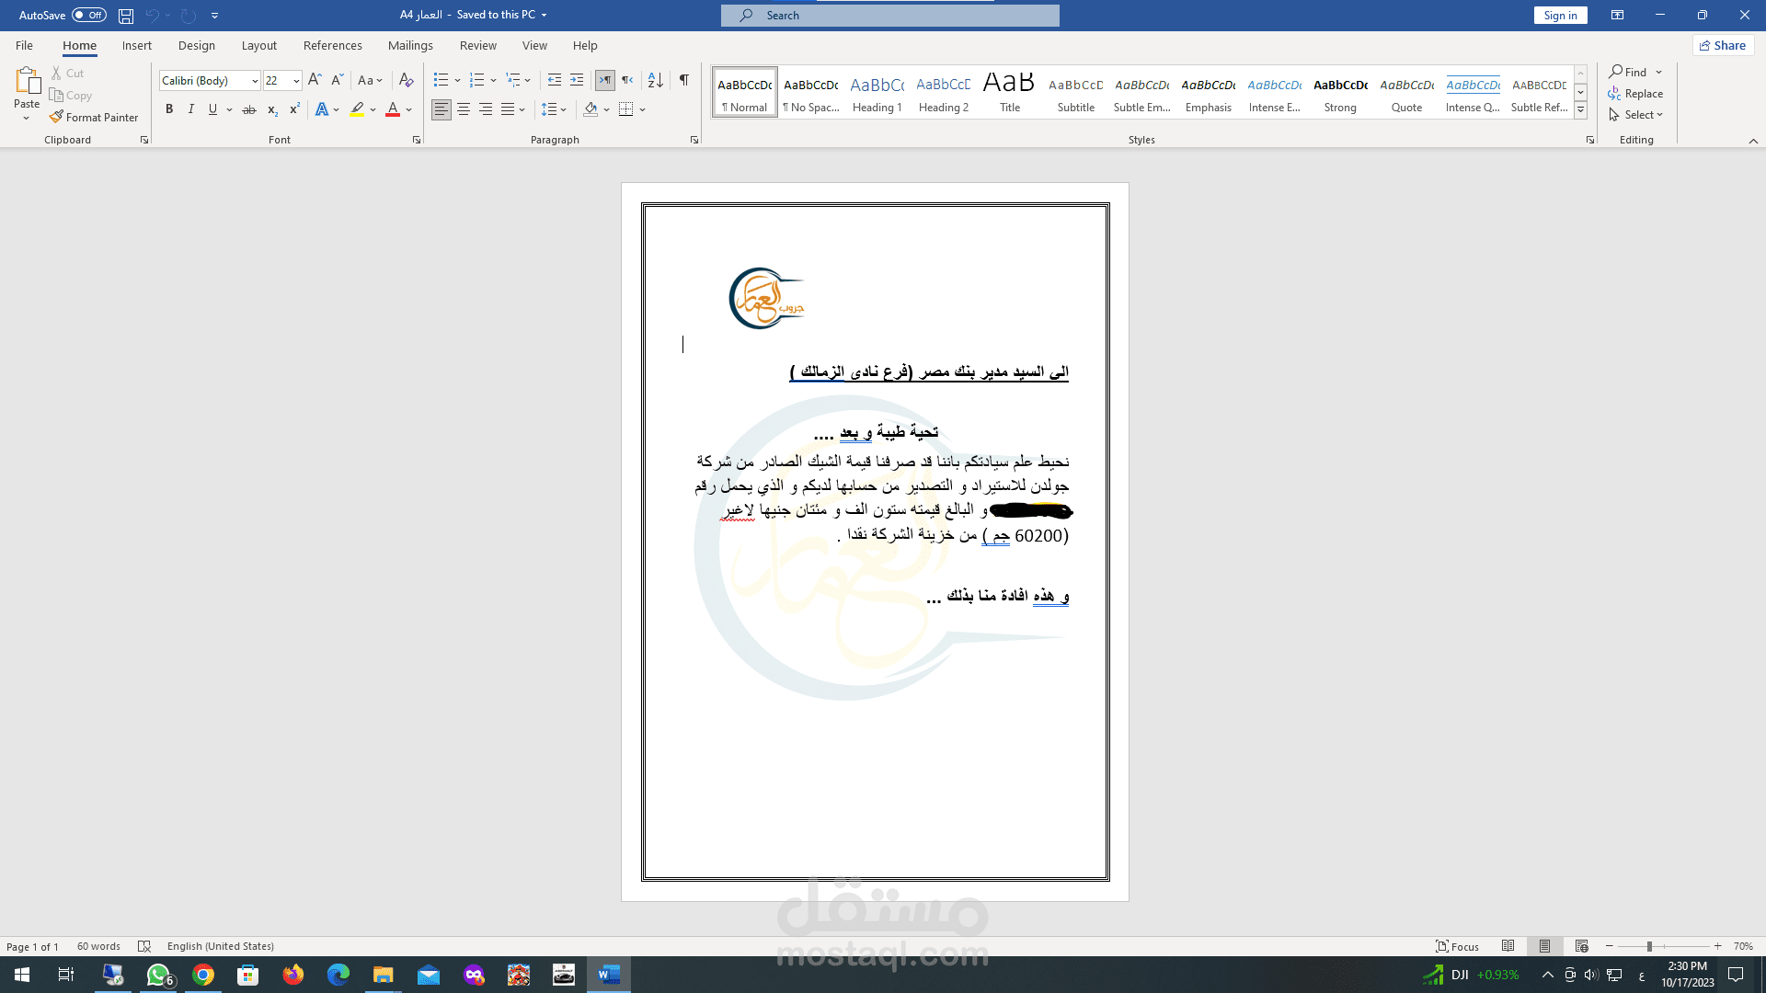Click the Cut scissors icon

point(56,73)
